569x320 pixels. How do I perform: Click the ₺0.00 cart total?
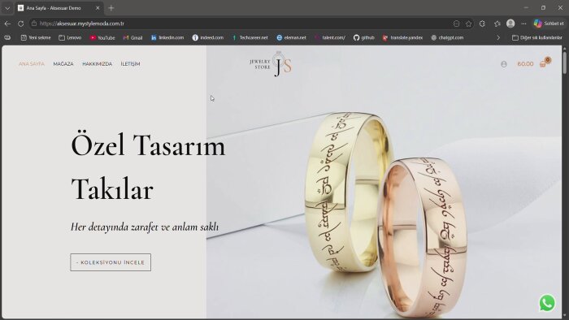pos(525,64)
